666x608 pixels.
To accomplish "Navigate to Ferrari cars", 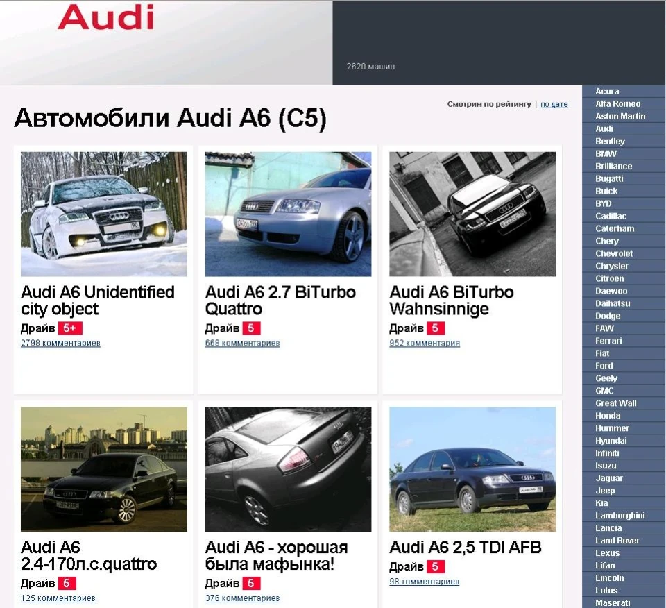I will (x=608, y=341).
